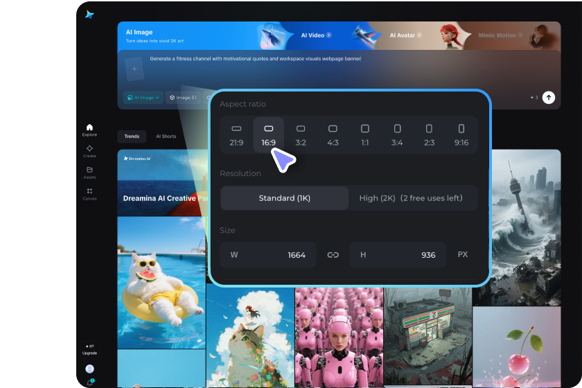
Task: Select the Trends tab
Action: (132, 136)
